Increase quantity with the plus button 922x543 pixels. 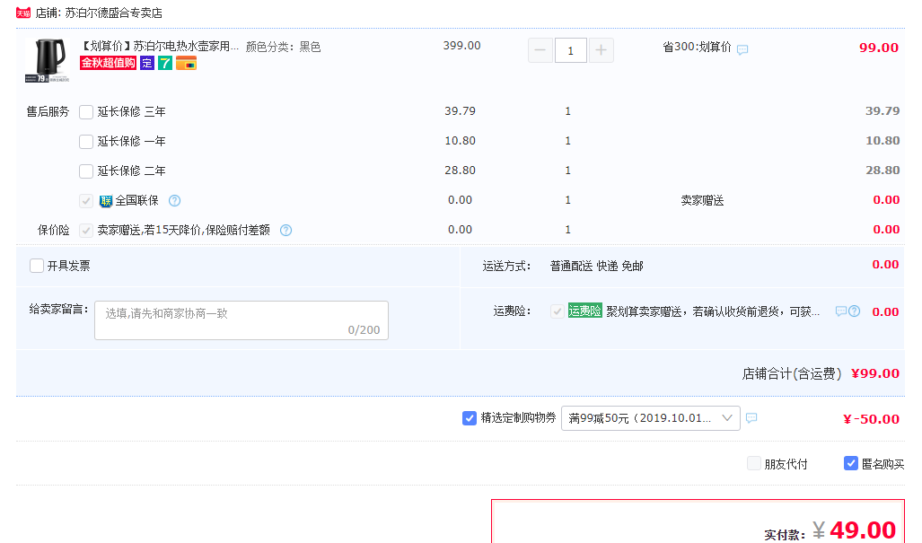point(601,50)
